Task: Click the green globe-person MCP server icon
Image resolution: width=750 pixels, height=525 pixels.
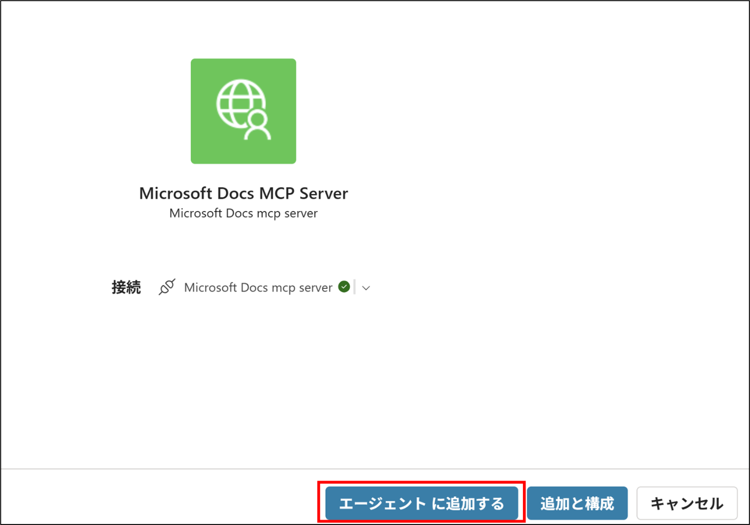Action: (243, 111)
